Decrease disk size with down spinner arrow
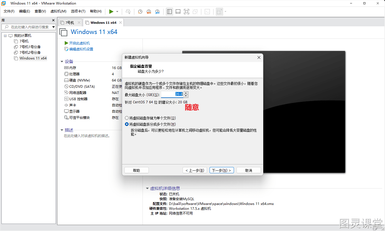This screenshot has height=231, width=385. (x=186, y=96)
